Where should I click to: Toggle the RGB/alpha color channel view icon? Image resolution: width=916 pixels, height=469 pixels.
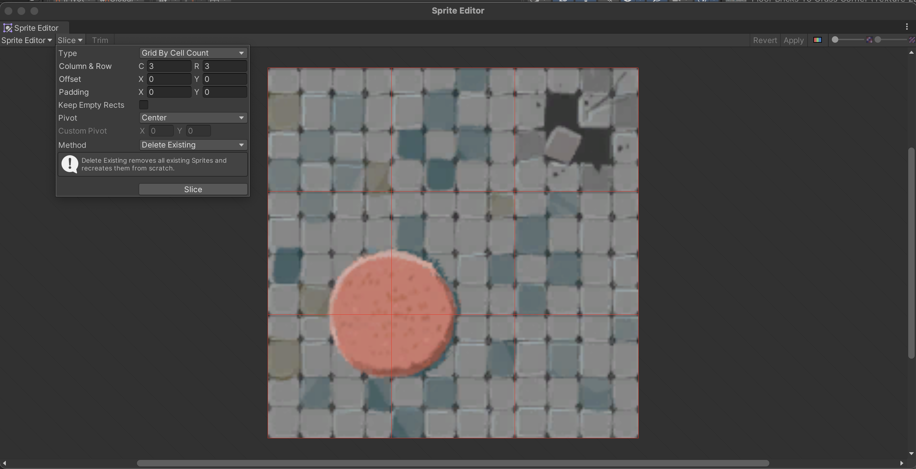click(x=817, y=40)
